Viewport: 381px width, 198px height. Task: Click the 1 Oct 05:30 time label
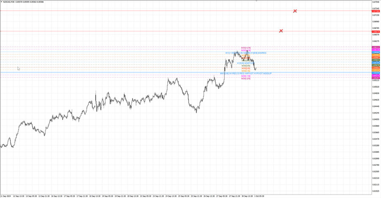(259, 196)
